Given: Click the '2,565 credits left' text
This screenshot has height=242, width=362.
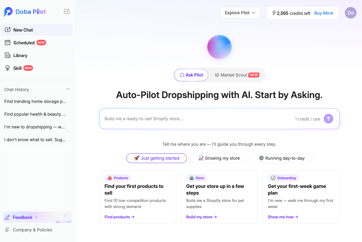Looking at the screenshot, I should coord(293,13).
